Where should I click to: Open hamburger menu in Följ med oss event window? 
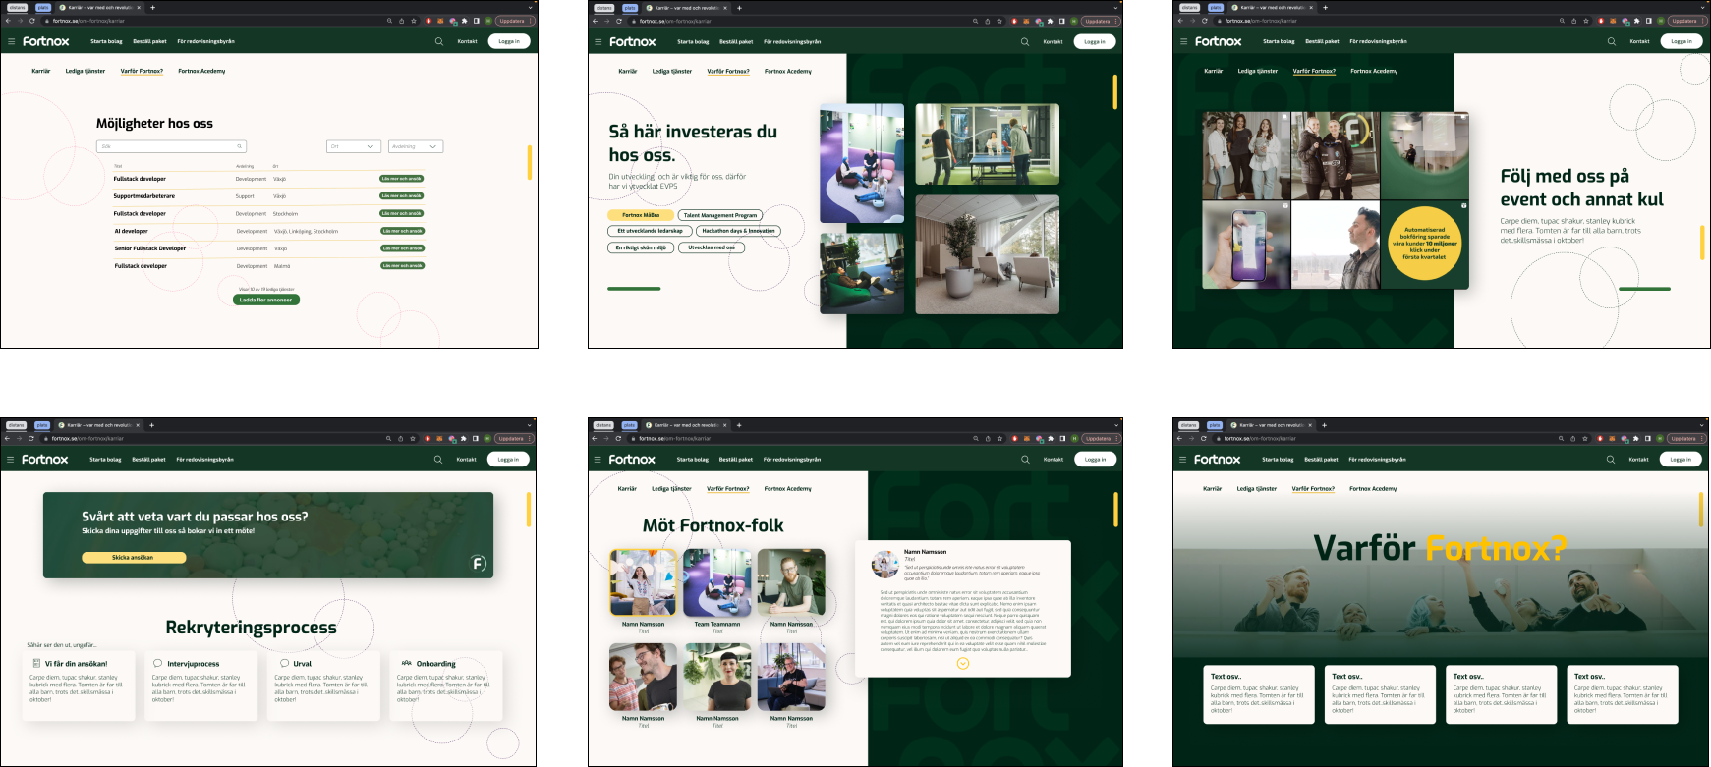(1183, 41)
